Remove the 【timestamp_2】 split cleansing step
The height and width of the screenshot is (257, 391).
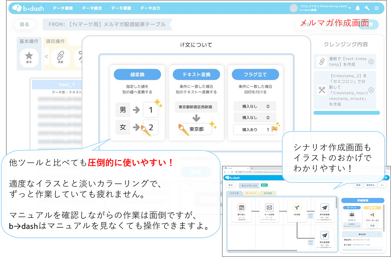(371, 90)
